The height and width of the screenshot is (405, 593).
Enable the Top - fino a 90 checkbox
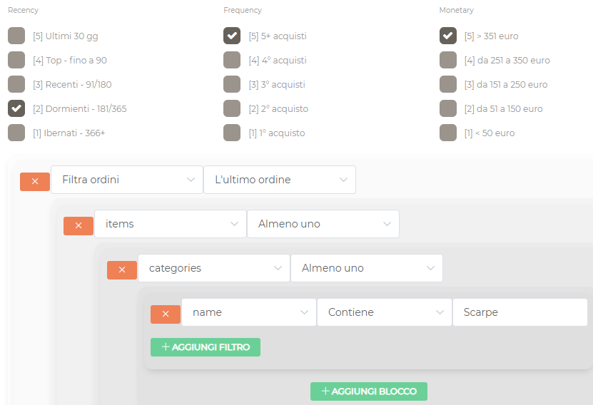pyautogui.click(x=16, y=61)
